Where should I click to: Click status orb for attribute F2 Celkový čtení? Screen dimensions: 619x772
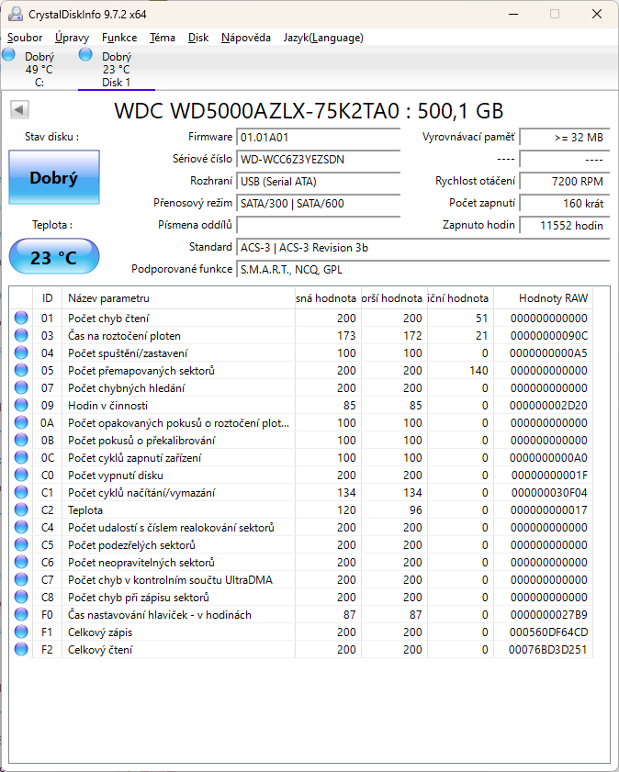pyautogui.click(x=21, y=649)
